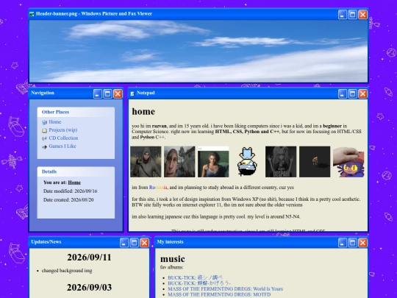397x298 pixels.
Task: Close the My interests window
Action: (363, 243)
